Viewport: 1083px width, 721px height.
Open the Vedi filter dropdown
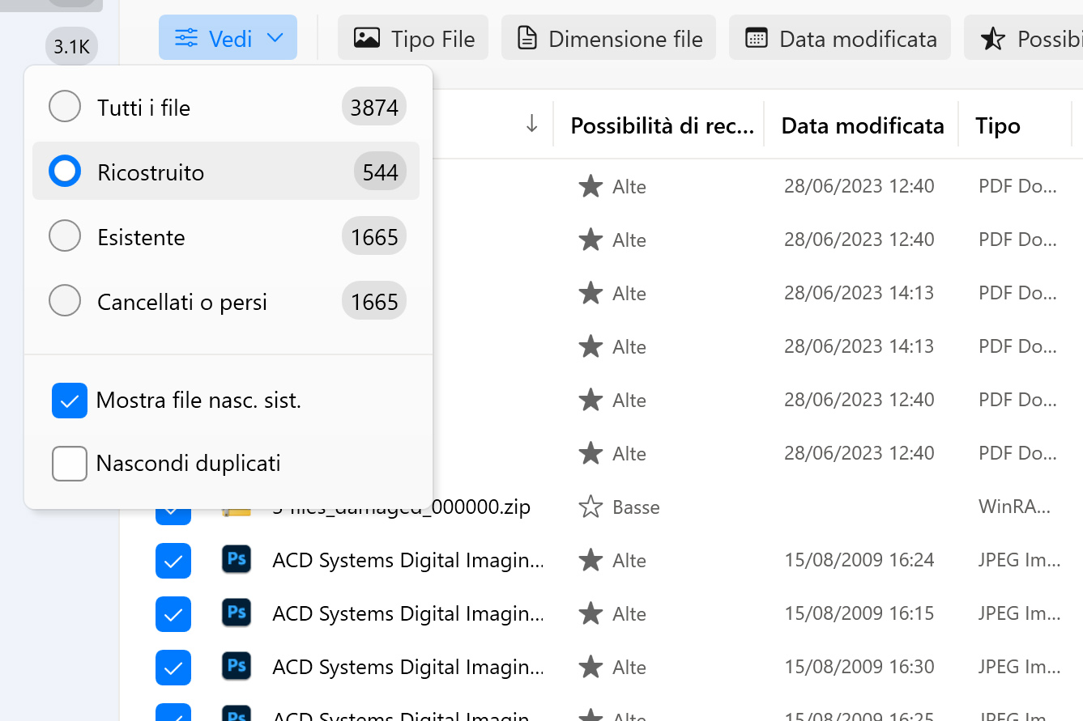pyautogui.click(x=228, y=37)
